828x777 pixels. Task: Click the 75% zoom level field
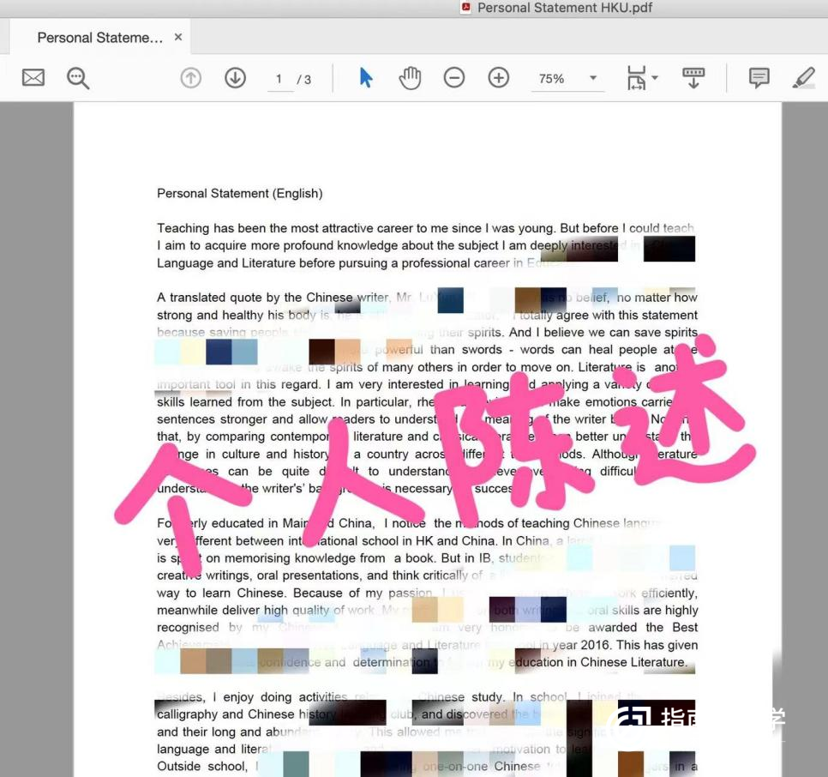[x=552, y=79]
